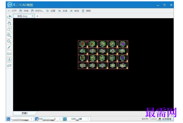
Task: Click the CAD看图 app logo in title bar
Action: (10, 5)
